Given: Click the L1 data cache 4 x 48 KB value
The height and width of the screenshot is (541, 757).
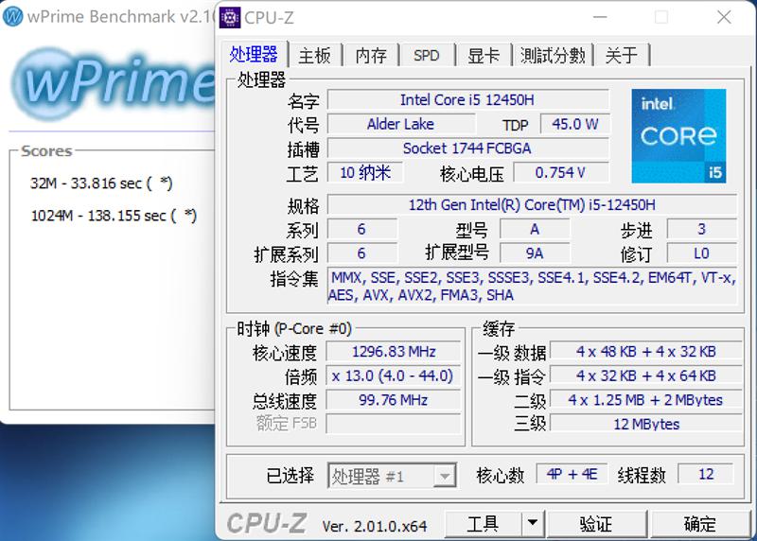Looking at the screenshot, I should [646, 351].
